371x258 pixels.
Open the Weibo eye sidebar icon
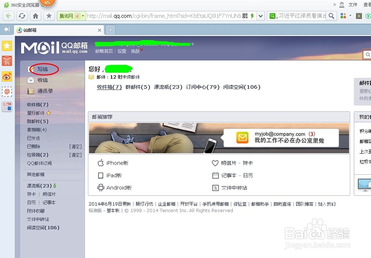point(7,77)
